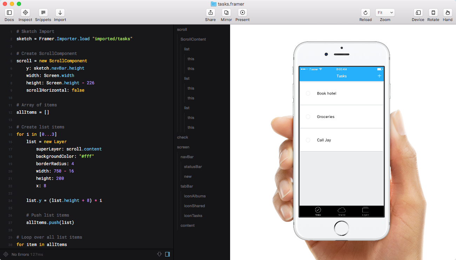
Task: Click the downward arrow icon in the status bar
Action: tap(159, 254)
